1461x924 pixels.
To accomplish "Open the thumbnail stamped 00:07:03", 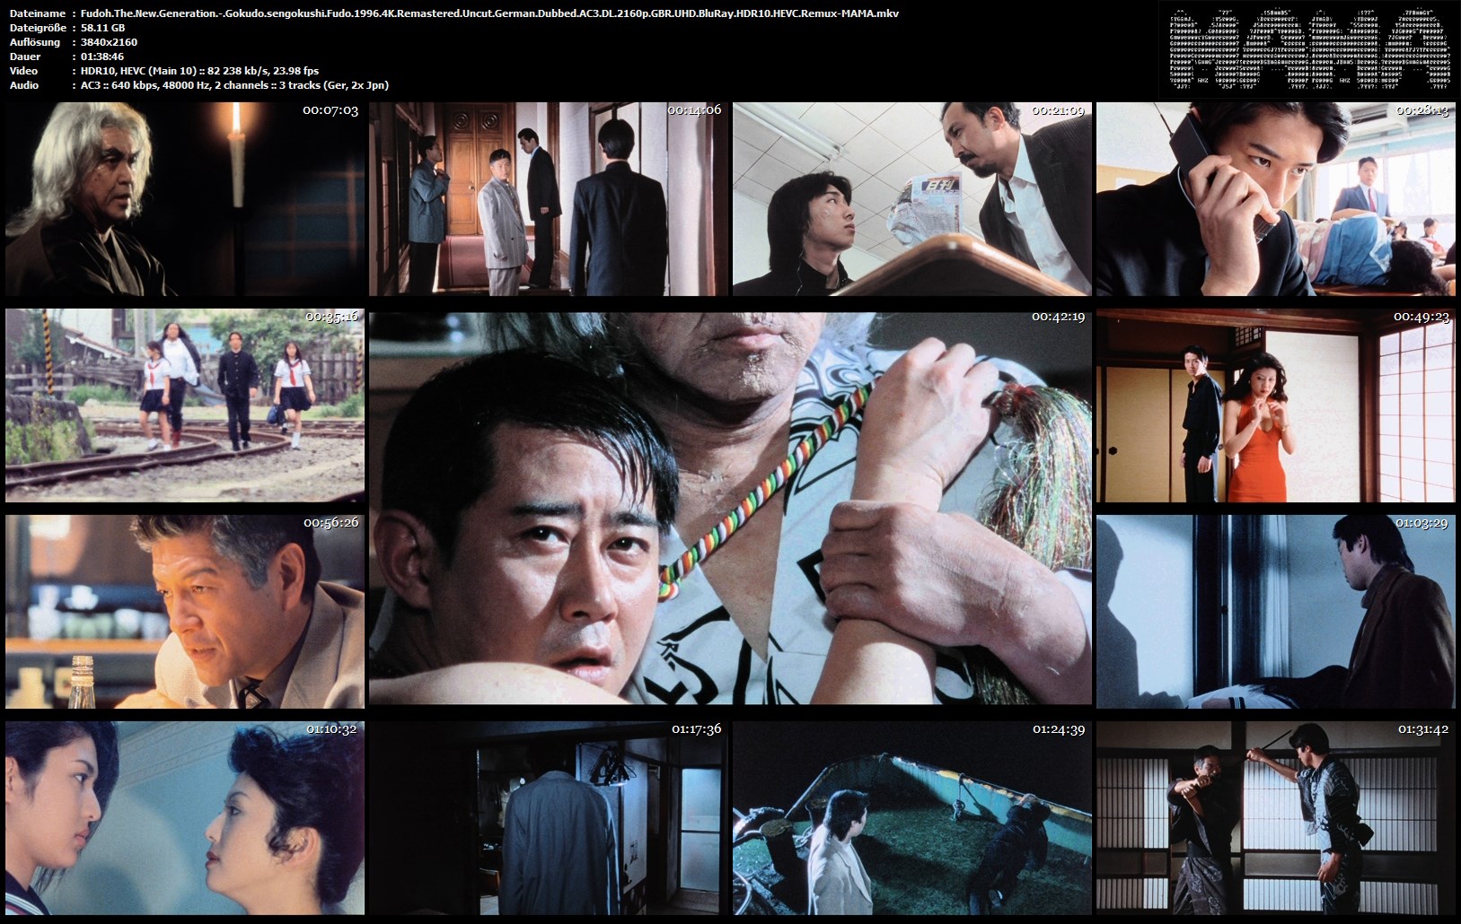I will pos(185,199).
